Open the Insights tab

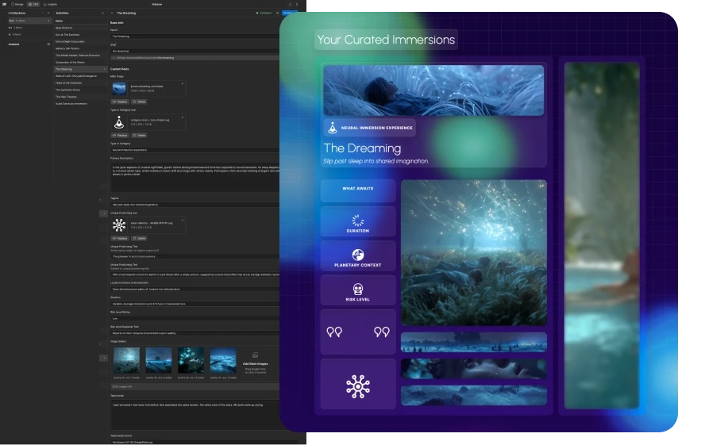click(x=50, y=4)
